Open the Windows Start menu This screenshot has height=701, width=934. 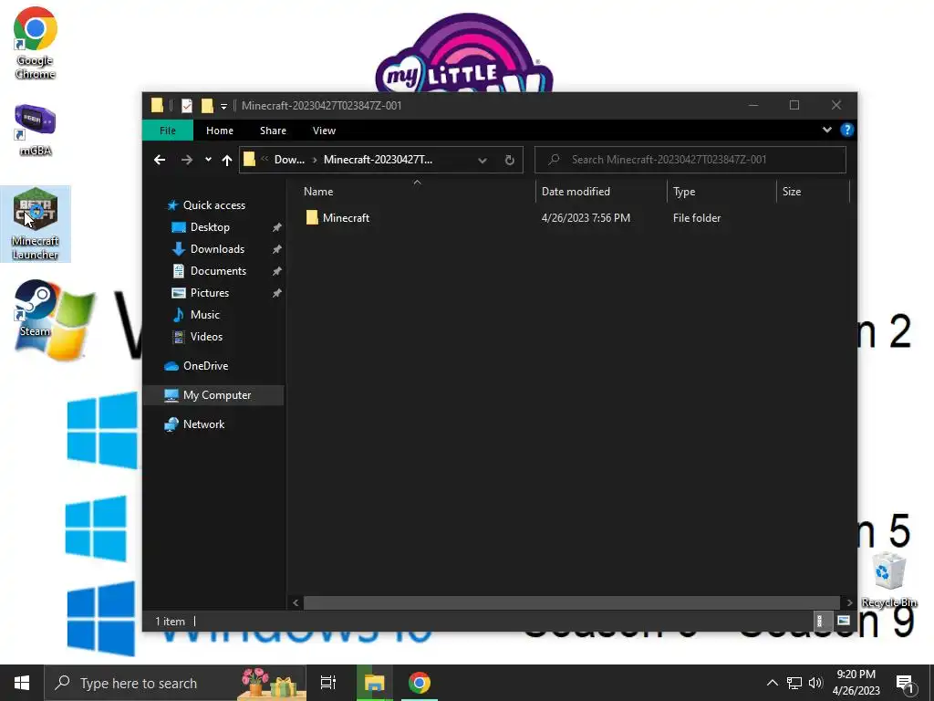tap(22, 683)
